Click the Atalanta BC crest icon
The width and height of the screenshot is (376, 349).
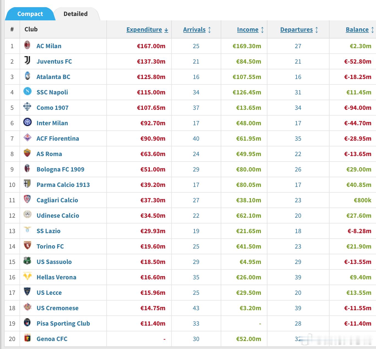tap(27, 76)
